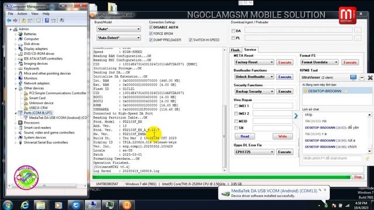This screenshot has width=374, height=210.
Task: Click the Write button under Vivo Repair
Action: tap(283, 136)
